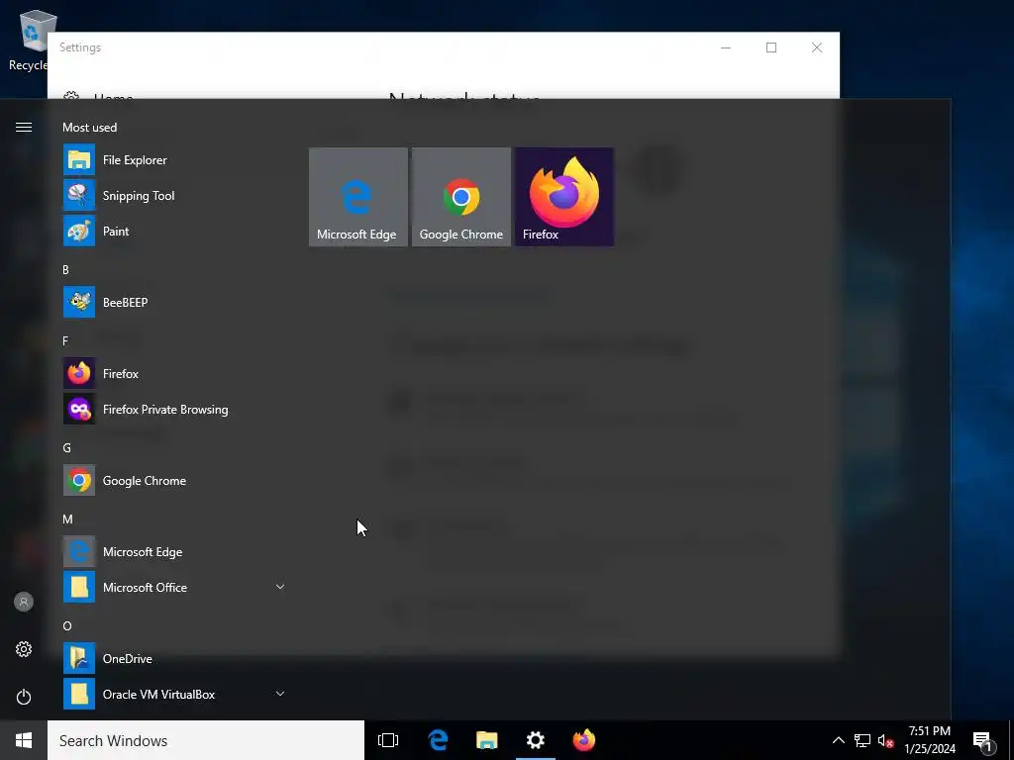Screen dimensions: 1014x760
Task: Open Firefox Private Browsing entry
Action: click(x=174, y=409)
